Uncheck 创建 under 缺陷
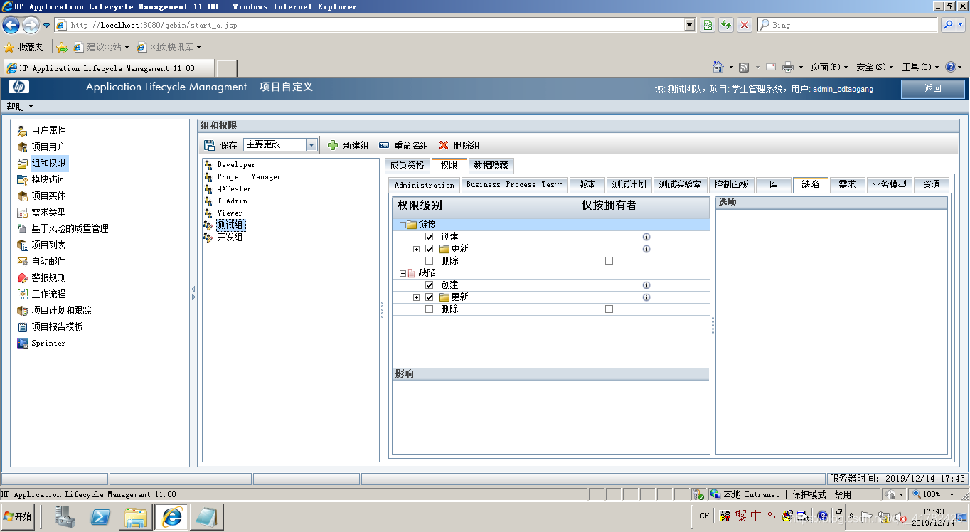The image size is (970, 532). [429, 285]
